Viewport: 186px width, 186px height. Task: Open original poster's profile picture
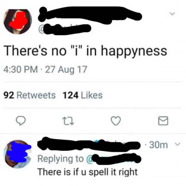(18, 22)
